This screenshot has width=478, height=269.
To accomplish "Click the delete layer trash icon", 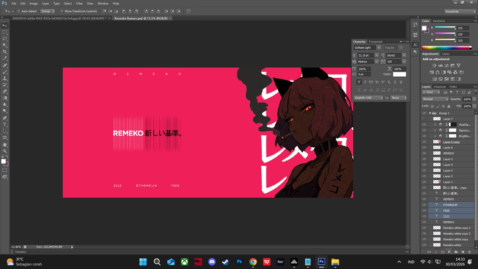I will (469, 252).
